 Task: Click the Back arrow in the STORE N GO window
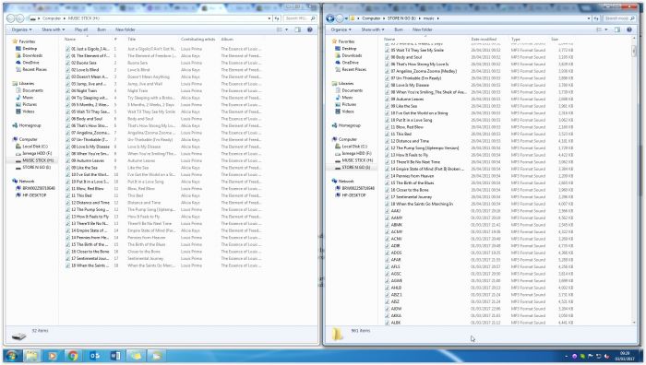(330, 18)
